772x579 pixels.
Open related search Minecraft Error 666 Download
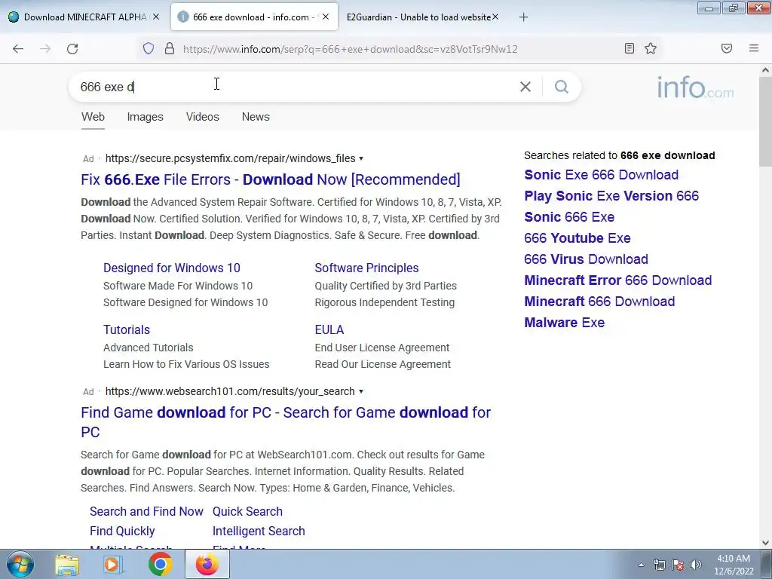[618, 280]
